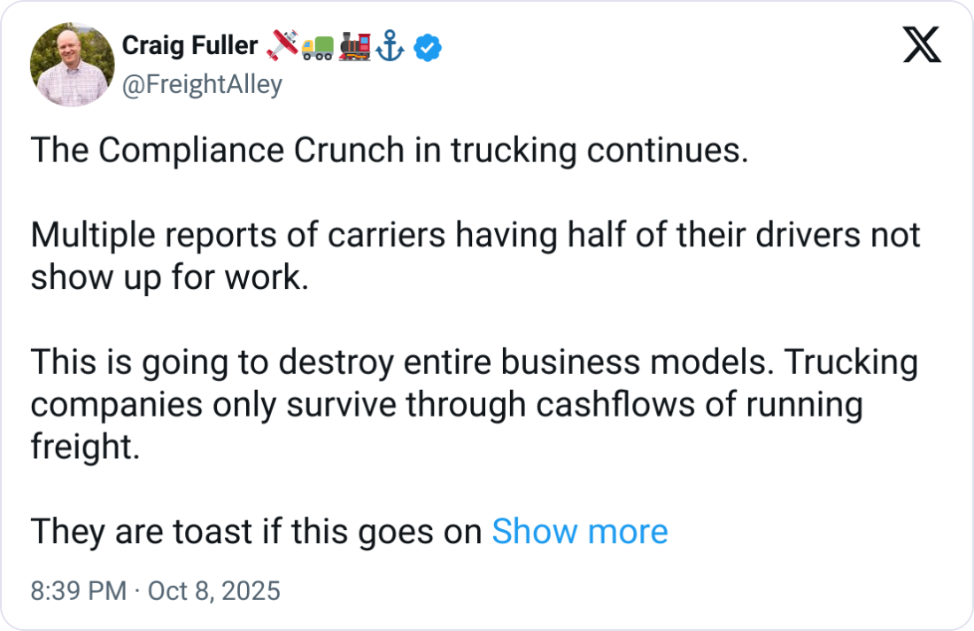The image size is (974, 631).
Task: Click the line starting "companies only survive"
Action: [x=446, y=404]
